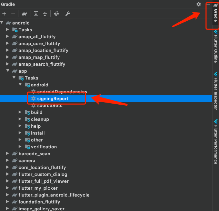Expand amap_map_fluttify module

point(8,57)
